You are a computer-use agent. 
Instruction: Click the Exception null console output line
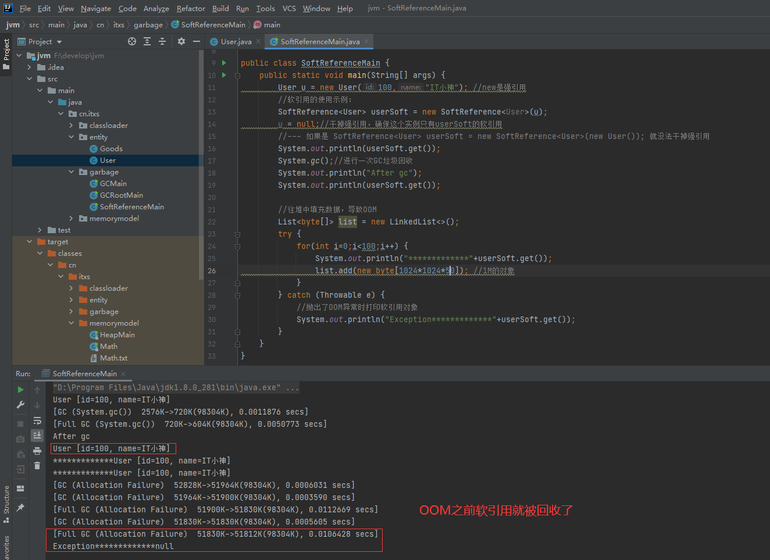[x=113, y=546]
